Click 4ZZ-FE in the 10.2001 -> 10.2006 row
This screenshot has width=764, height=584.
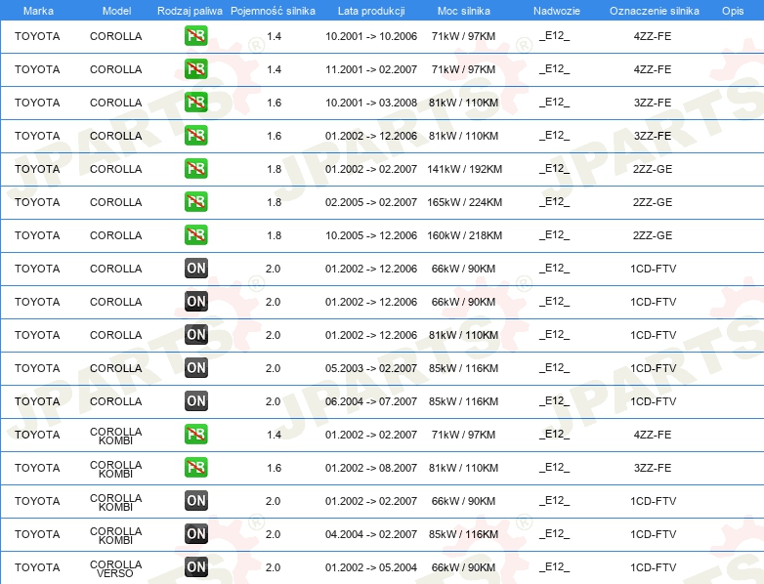(x=653, y=36)
